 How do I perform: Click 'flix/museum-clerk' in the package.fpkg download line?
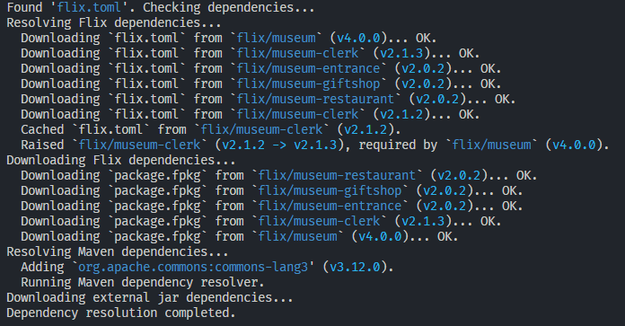320,221
